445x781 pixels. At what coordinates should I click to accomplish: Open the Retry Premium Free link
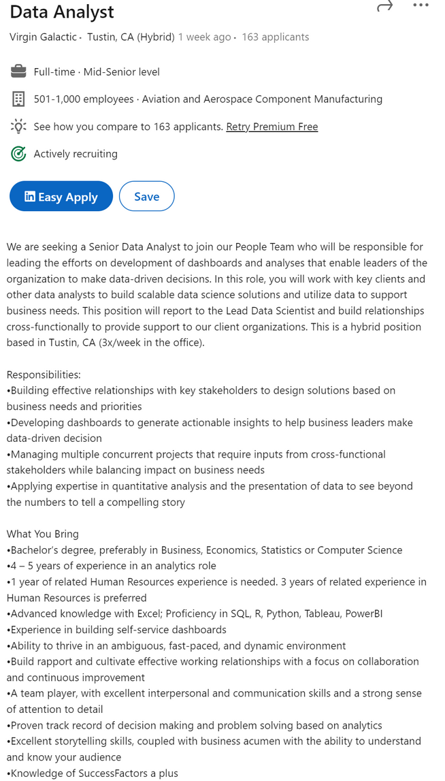click(x=271, y=127)
